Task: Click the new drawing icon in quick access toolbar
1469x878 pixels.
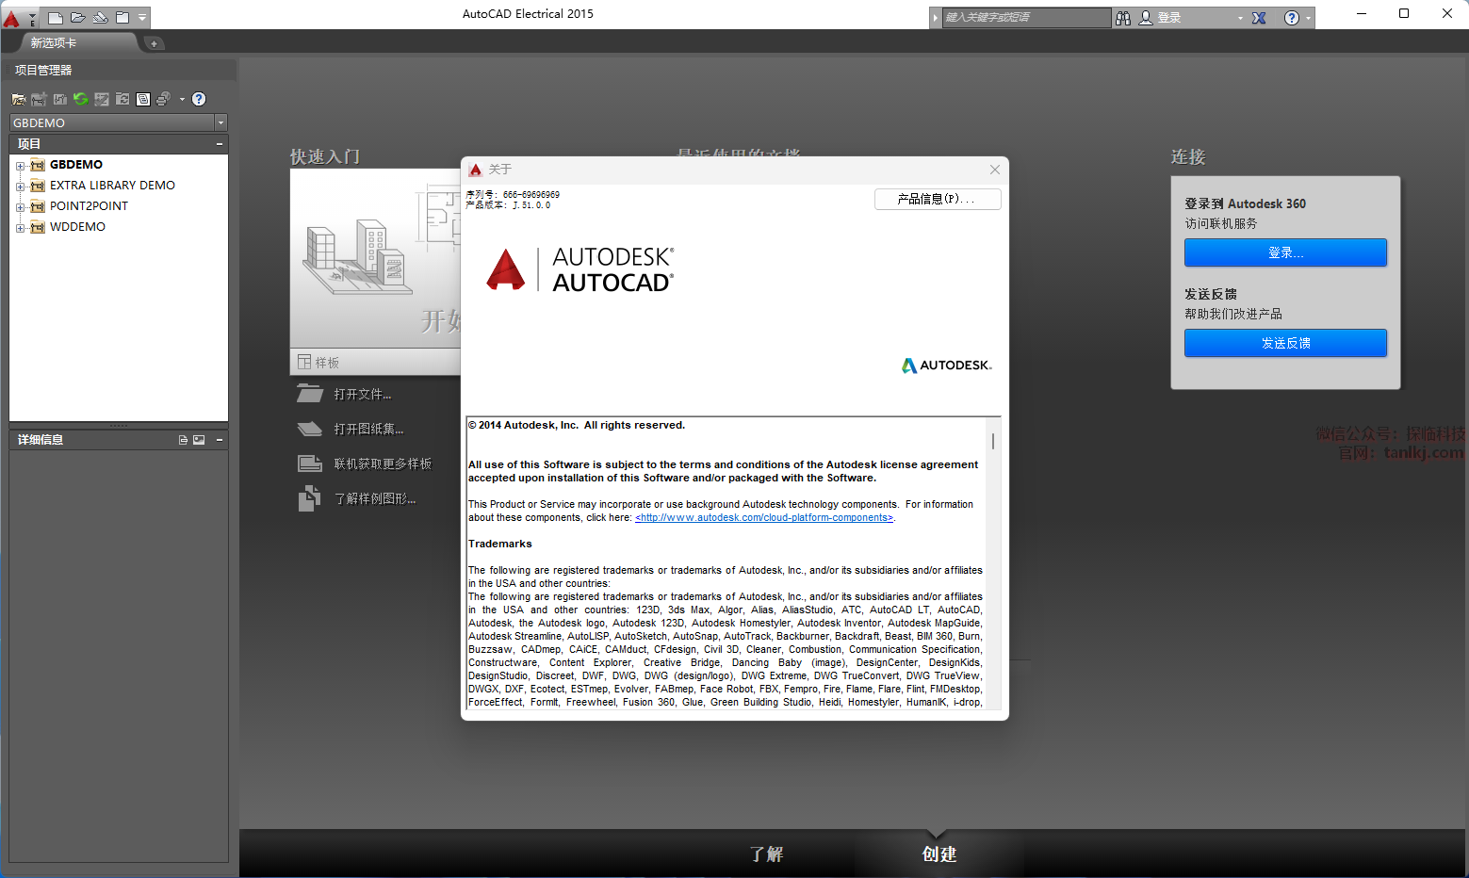Action: (x=56, y=18)
